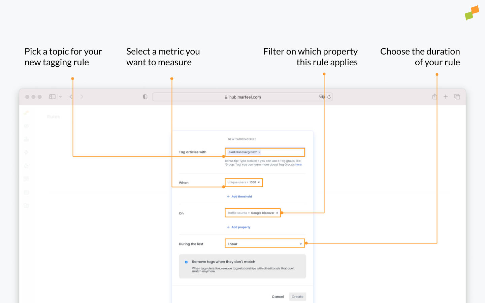Open a new browser tab with the plus button
This screenshot has width=485, height=303.
[446, 97]
